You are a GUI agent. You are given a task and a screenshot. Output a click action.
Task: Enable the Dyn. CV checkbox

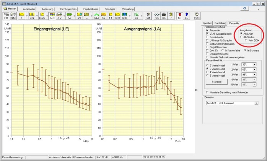coord(207,50)
